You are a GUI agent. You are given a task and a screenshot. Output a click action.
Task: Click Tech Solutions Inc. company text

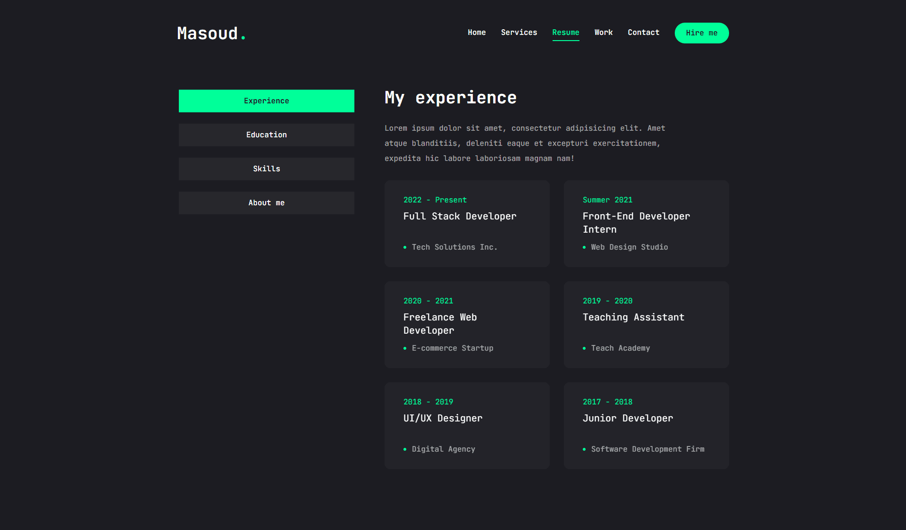click(x=455, y=247)
